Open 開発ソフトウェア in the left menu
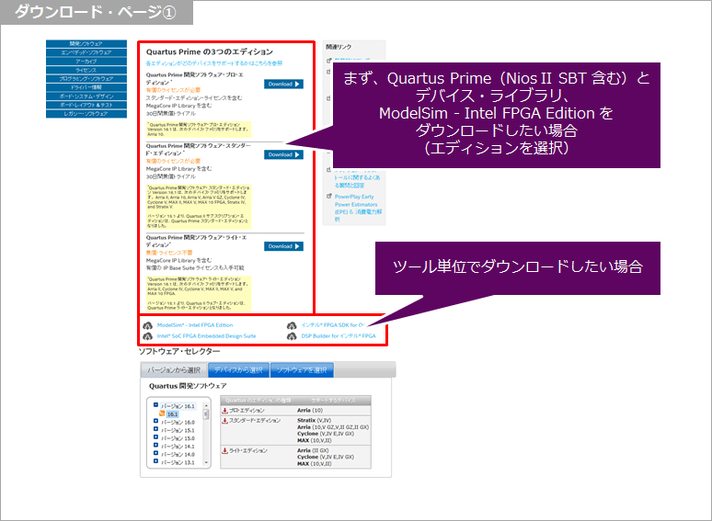The image size is (712, 521). tap(86, 44)
